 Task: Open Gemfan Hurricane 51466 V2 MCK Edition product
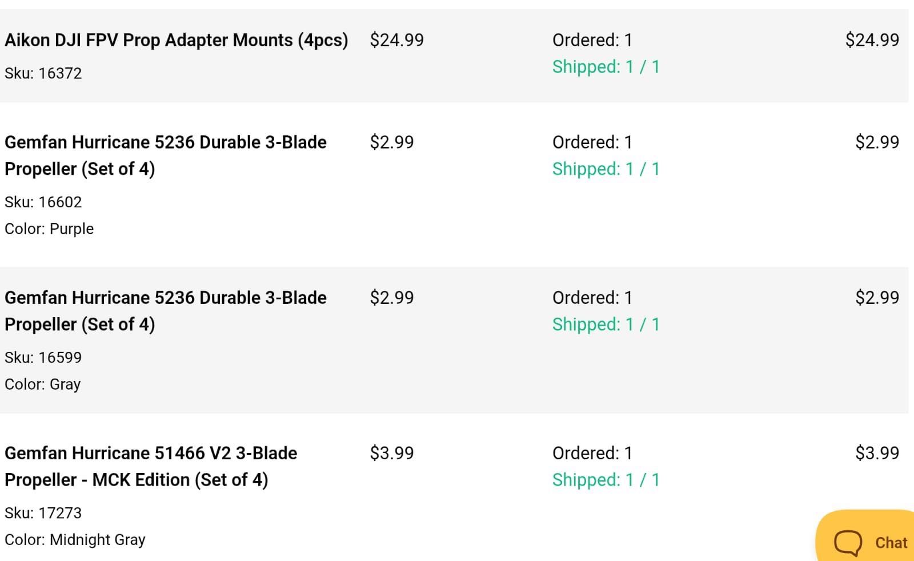[151, 466]
